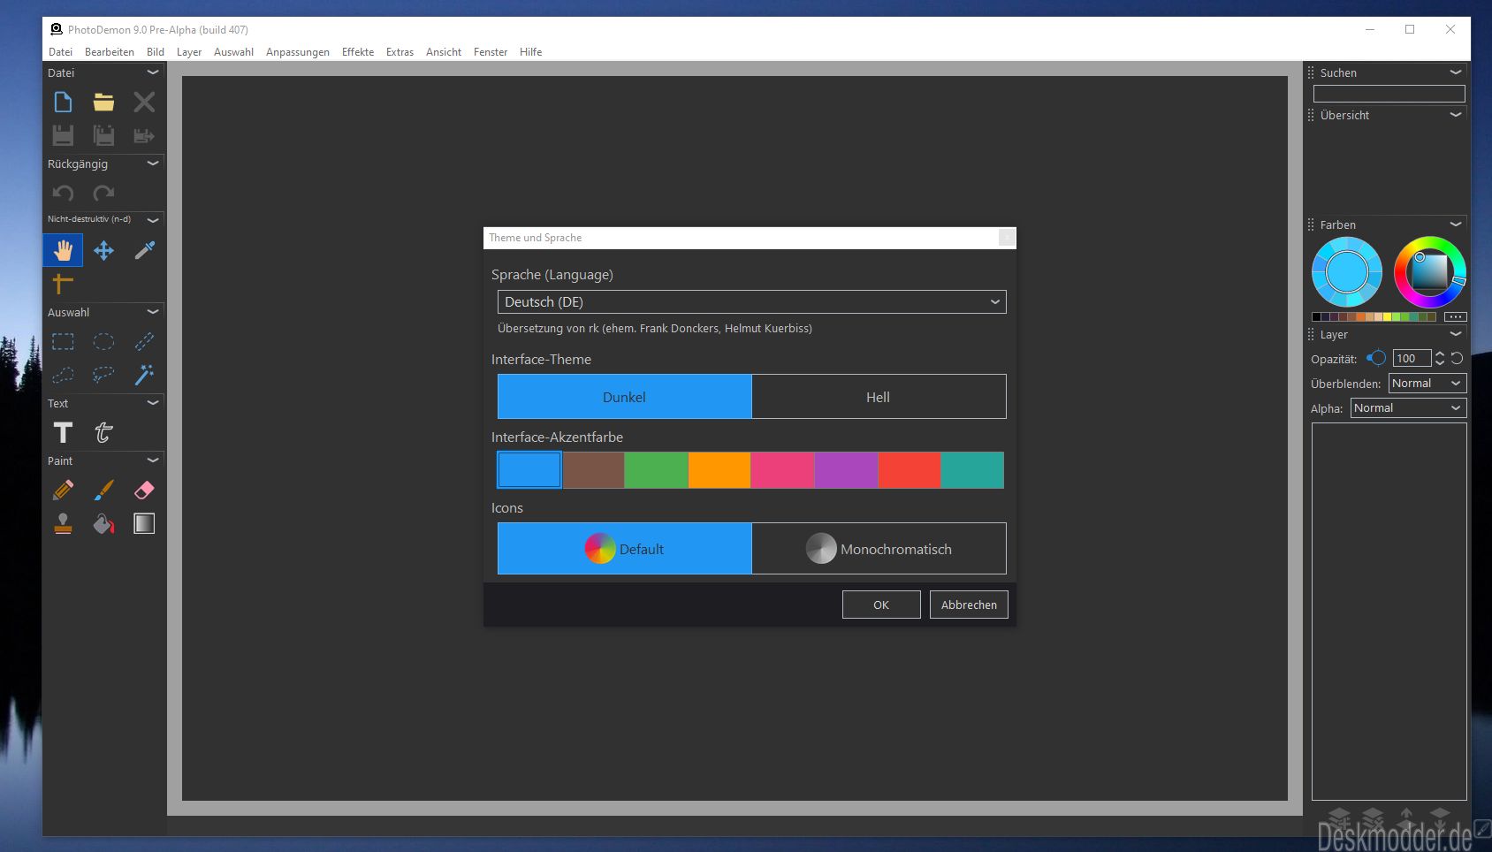
Task: Choose the Hell interface theme
Action: [x=879, y=397]
